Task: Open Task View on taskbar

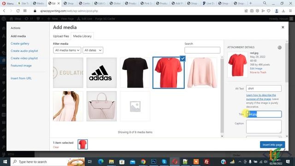Action: click(90, 162)
